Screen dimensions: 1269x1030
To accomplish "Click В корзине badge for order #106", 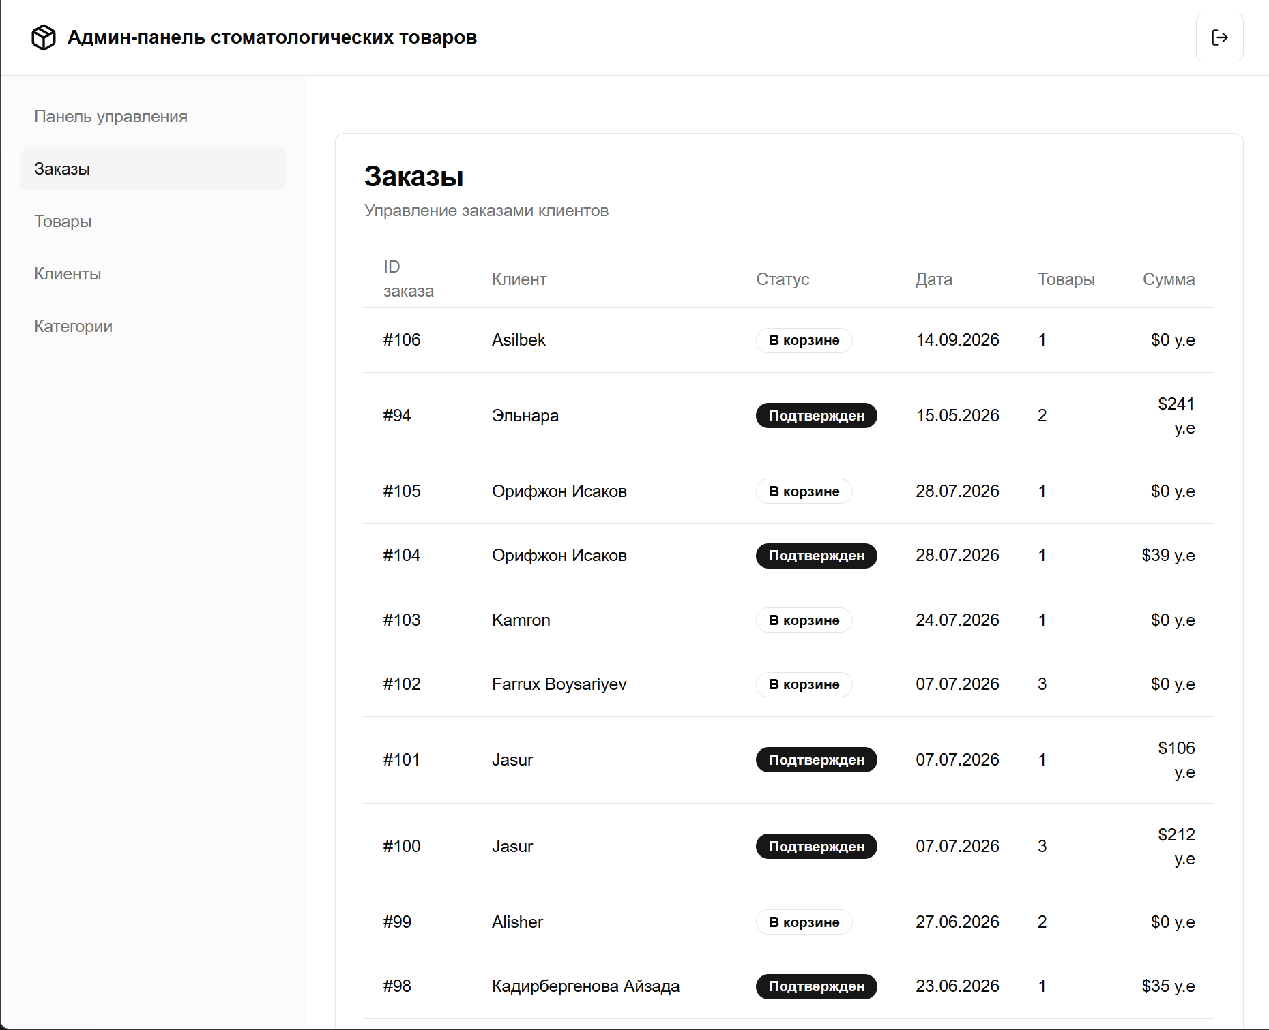I will pos(804,340).
